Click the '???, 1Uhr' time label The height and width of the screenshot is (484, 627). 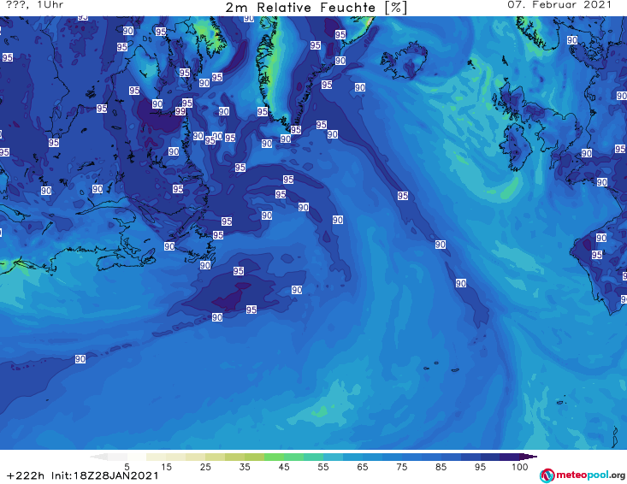(35, 5)
